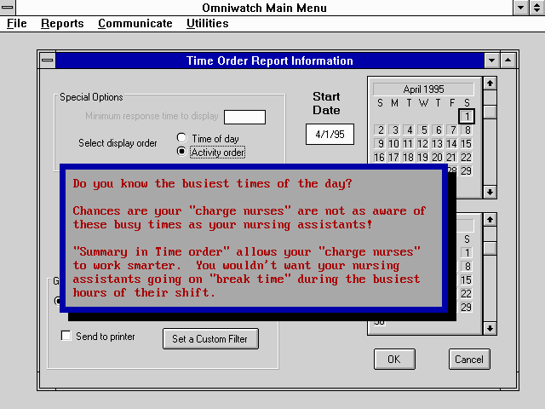The image size is (545, 409).
Task: Open the Communicate menu
Action: [135, 23]
